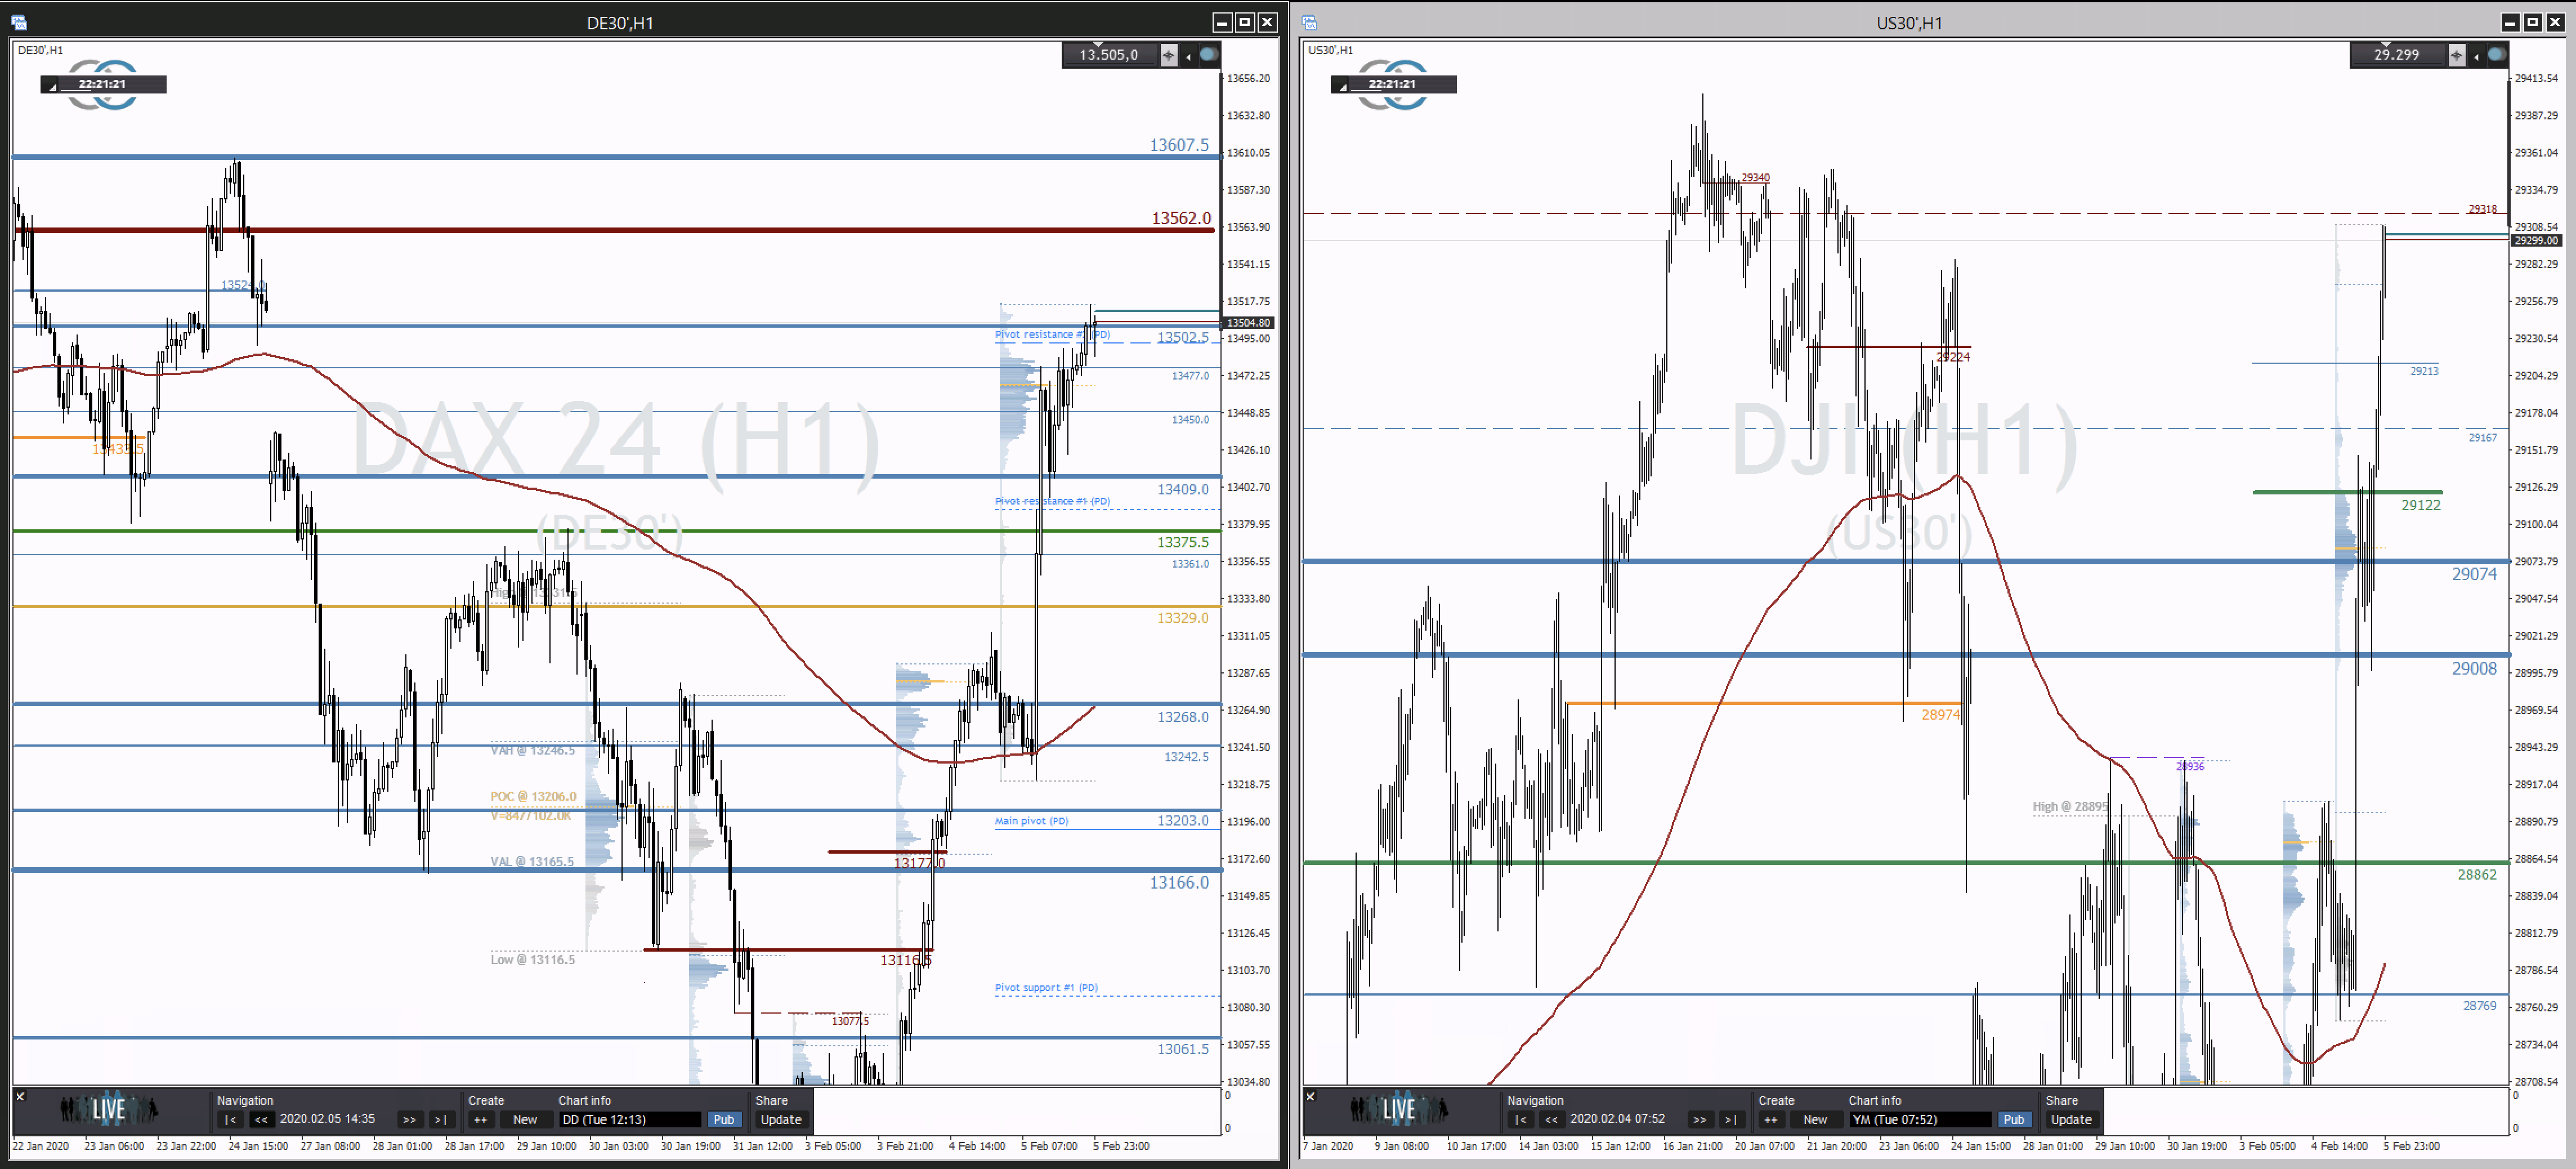2576x1169 pixels.
Task: Click the LIVE logo in DE30 panel
Action: point(108,1109)
